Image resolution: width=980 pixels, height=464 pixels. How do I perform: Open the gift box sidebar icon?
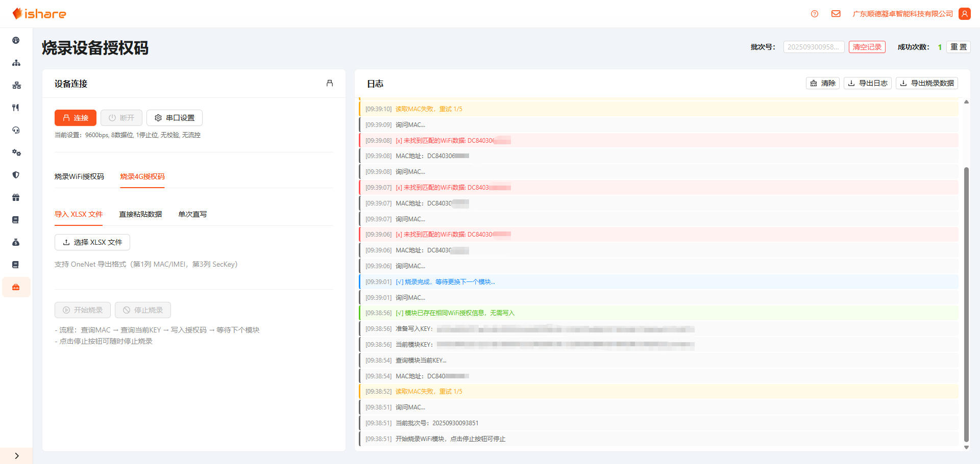tap(16, 197)
